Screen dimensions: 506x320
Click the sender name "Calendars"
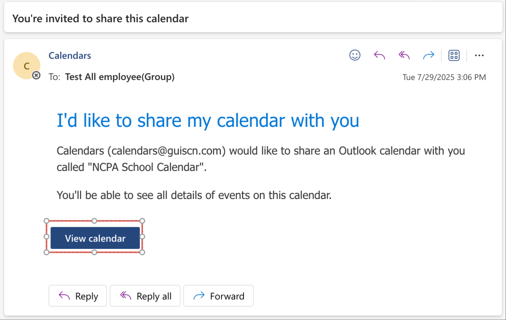click(70, 55)
